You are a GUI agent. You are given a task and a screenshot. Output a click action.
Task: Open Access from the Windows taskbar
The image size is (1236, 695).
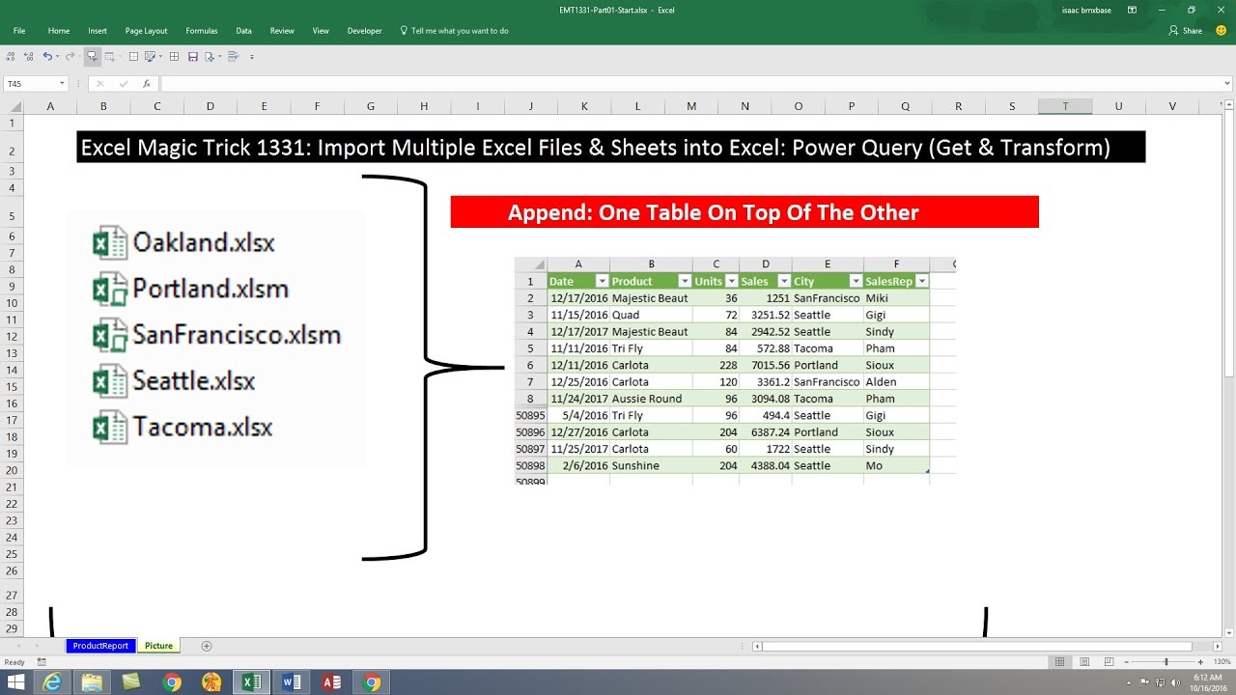pos(331,682)
